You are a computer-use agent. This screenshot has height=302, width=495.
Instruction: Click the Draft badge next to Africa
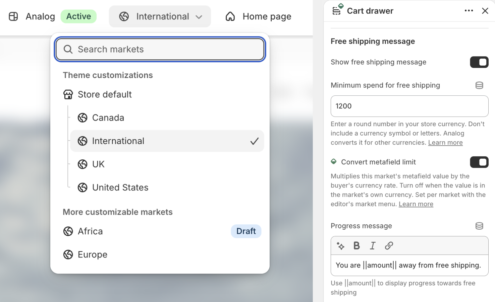point(246,231)
